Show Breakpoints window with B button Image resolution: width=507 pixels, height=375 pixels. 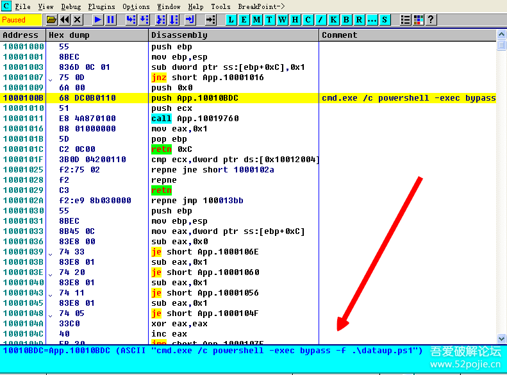[x=346, y=20]
